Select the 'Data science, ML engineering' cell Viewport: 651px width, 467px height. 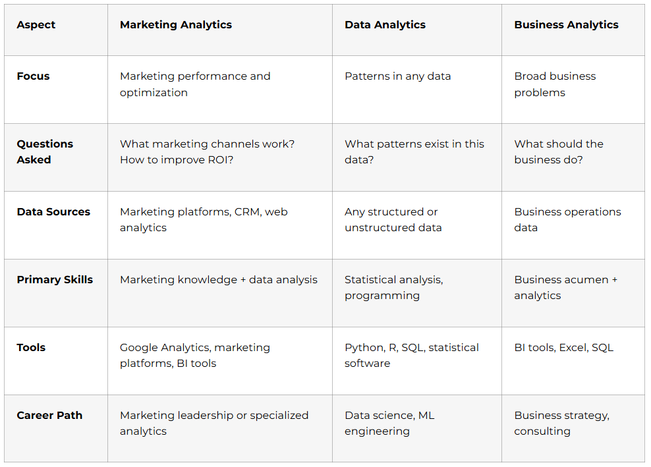click(389, 424)
